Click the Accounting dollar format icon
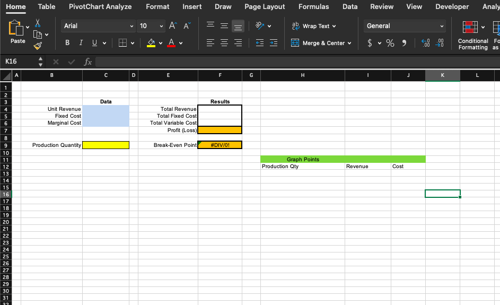500x305 pixels. (x=370, y=43)
